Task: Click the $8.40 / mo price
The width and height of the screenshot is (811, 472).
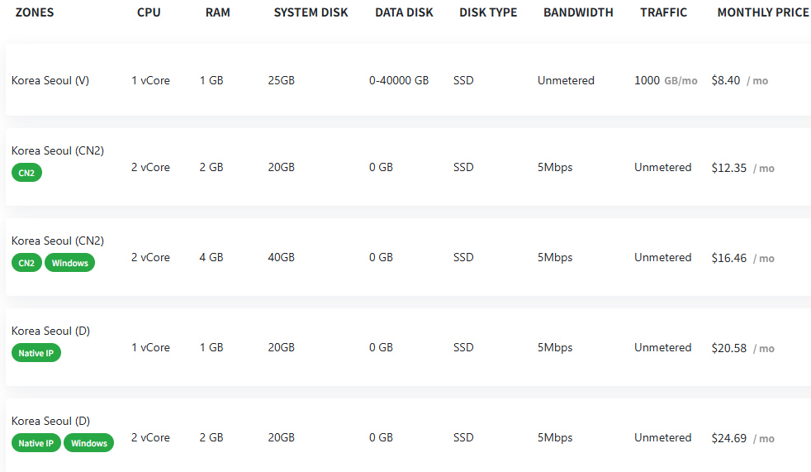Action: click(740, 81)
